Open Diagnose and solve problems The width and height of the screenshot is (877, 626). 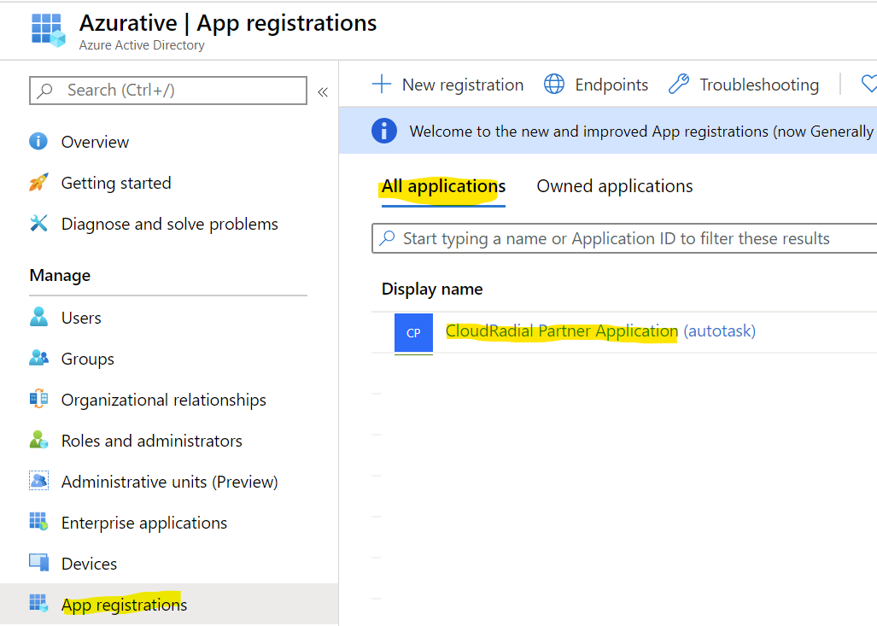tap(169, 224)
